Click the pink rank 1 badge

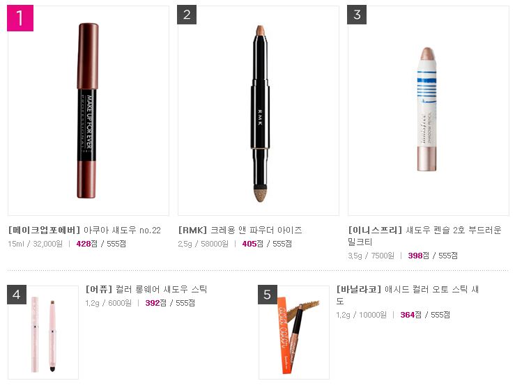pyautogui.click(x=20, y=18)
